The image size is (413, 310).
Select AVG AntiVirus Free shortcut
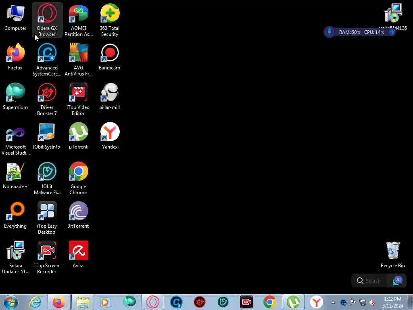[x=79, y=60]
